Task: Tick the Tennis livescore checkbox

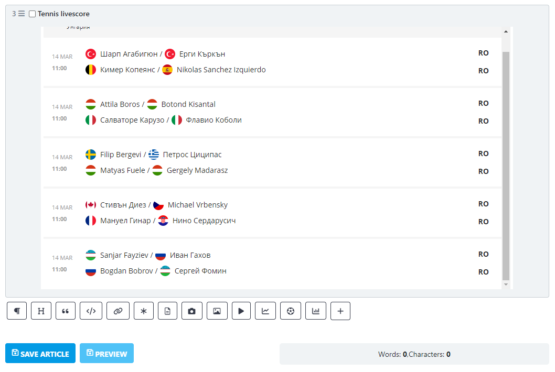Action: [32, 14]
